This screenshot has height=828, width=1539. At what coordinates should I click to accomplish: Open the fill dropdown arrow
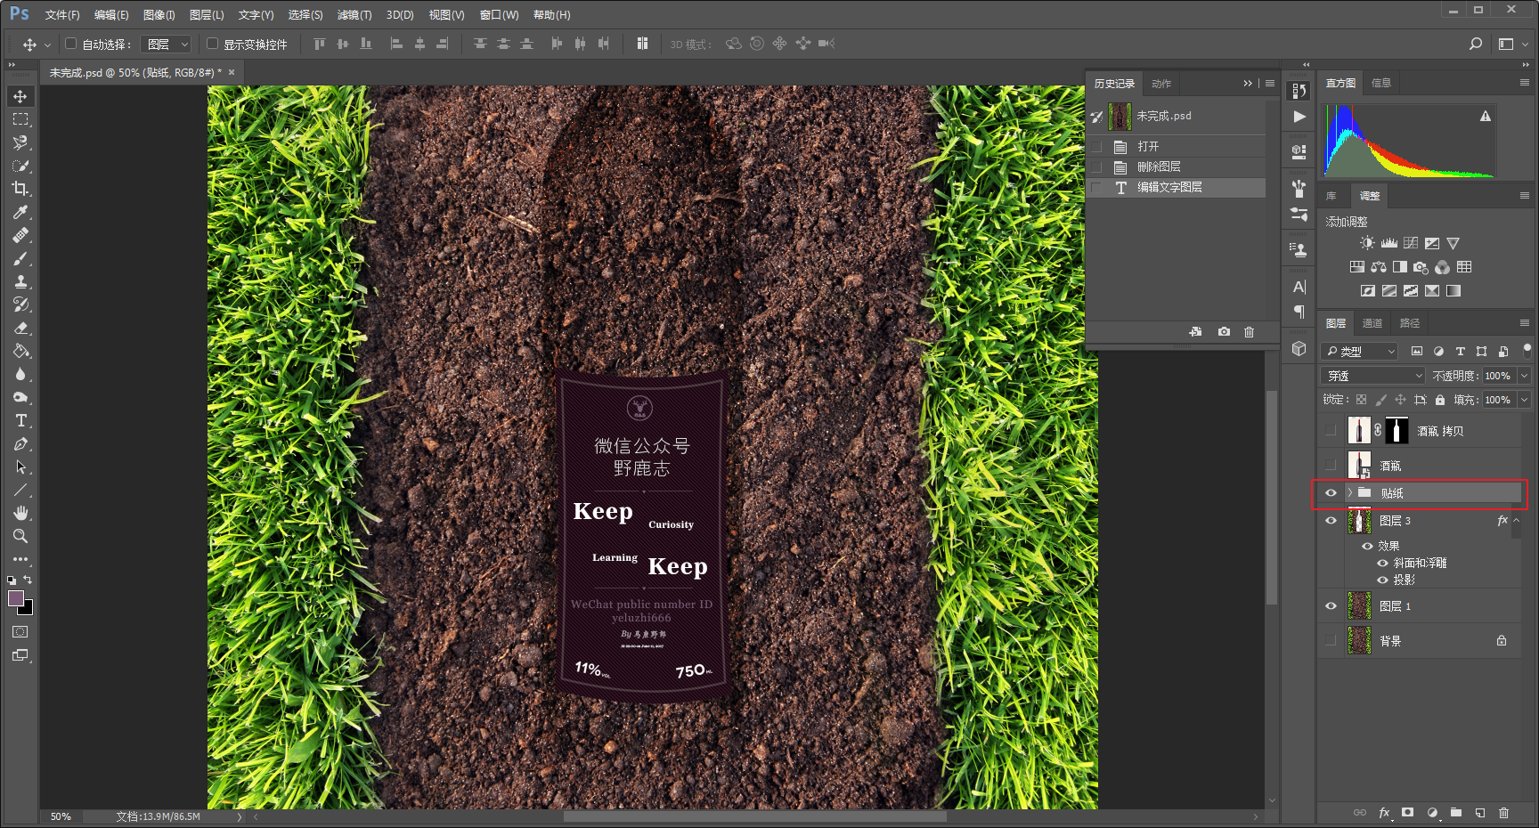[1524, 400]
